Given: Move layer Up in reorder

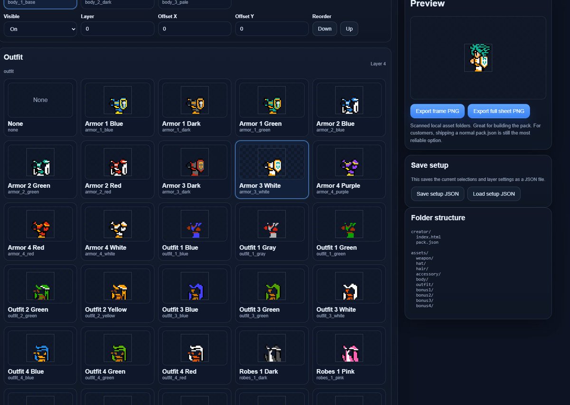Looking at the screenshot, I should 349,29.
